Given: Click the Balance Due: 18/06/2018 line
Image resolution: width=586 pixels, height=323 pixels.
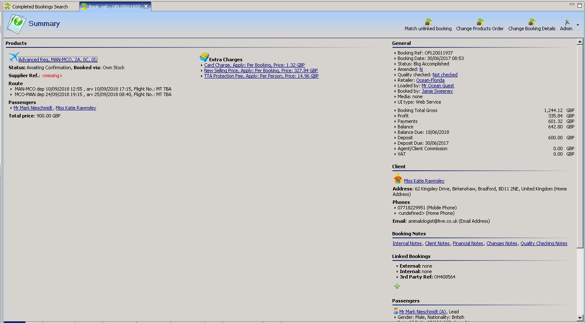Looking at the screenshot, I should [423, 133].
